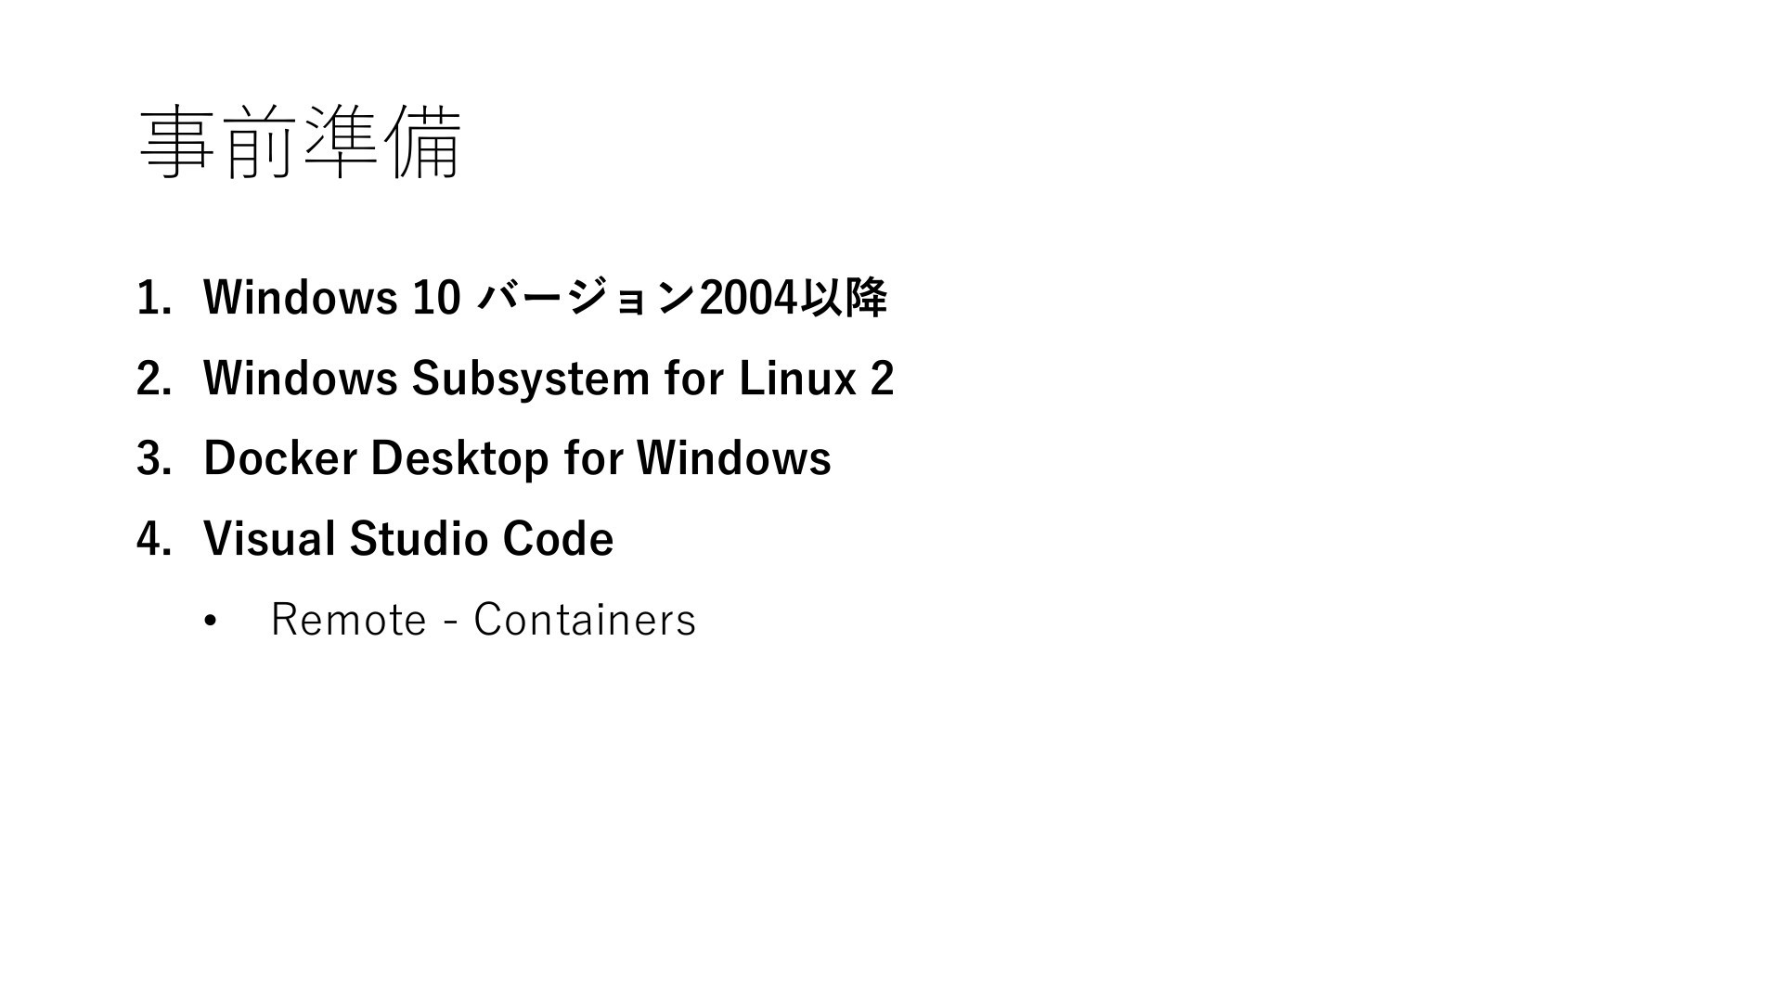Select the sub-item Remote - Containers
Viewport: 1782px width, 1002px height.
pyautogui.click(x=483, y=620)
